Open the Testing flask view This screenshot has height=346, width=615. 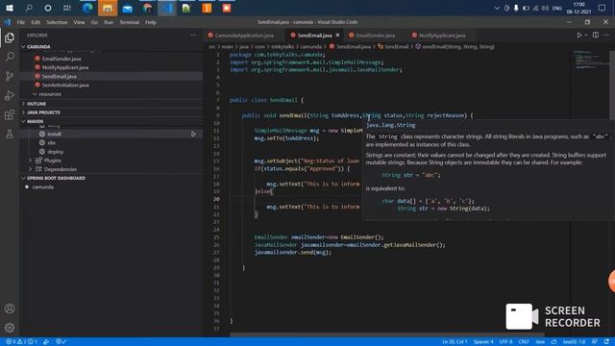[x=10, y=135]
